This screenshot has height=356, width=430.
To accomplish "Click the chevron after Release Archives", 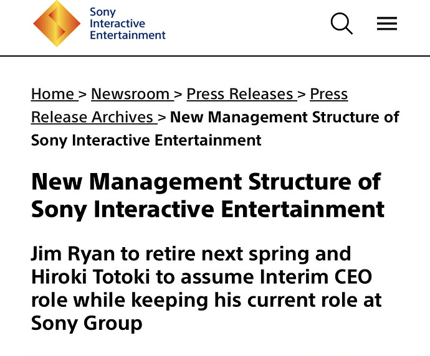I will [162, 118].
